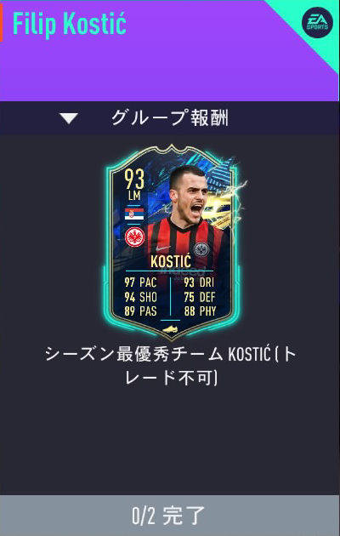Click the KOSTIĆ name on the card

click(171, 262)
